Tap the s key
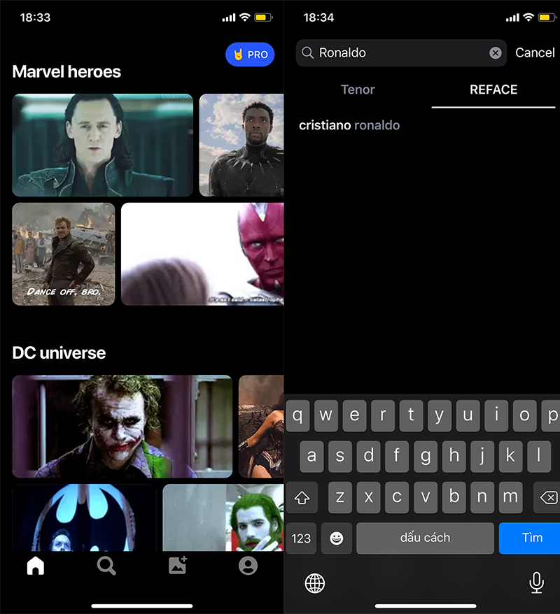This screenshot has height=614, width=560. pos(340,456)
